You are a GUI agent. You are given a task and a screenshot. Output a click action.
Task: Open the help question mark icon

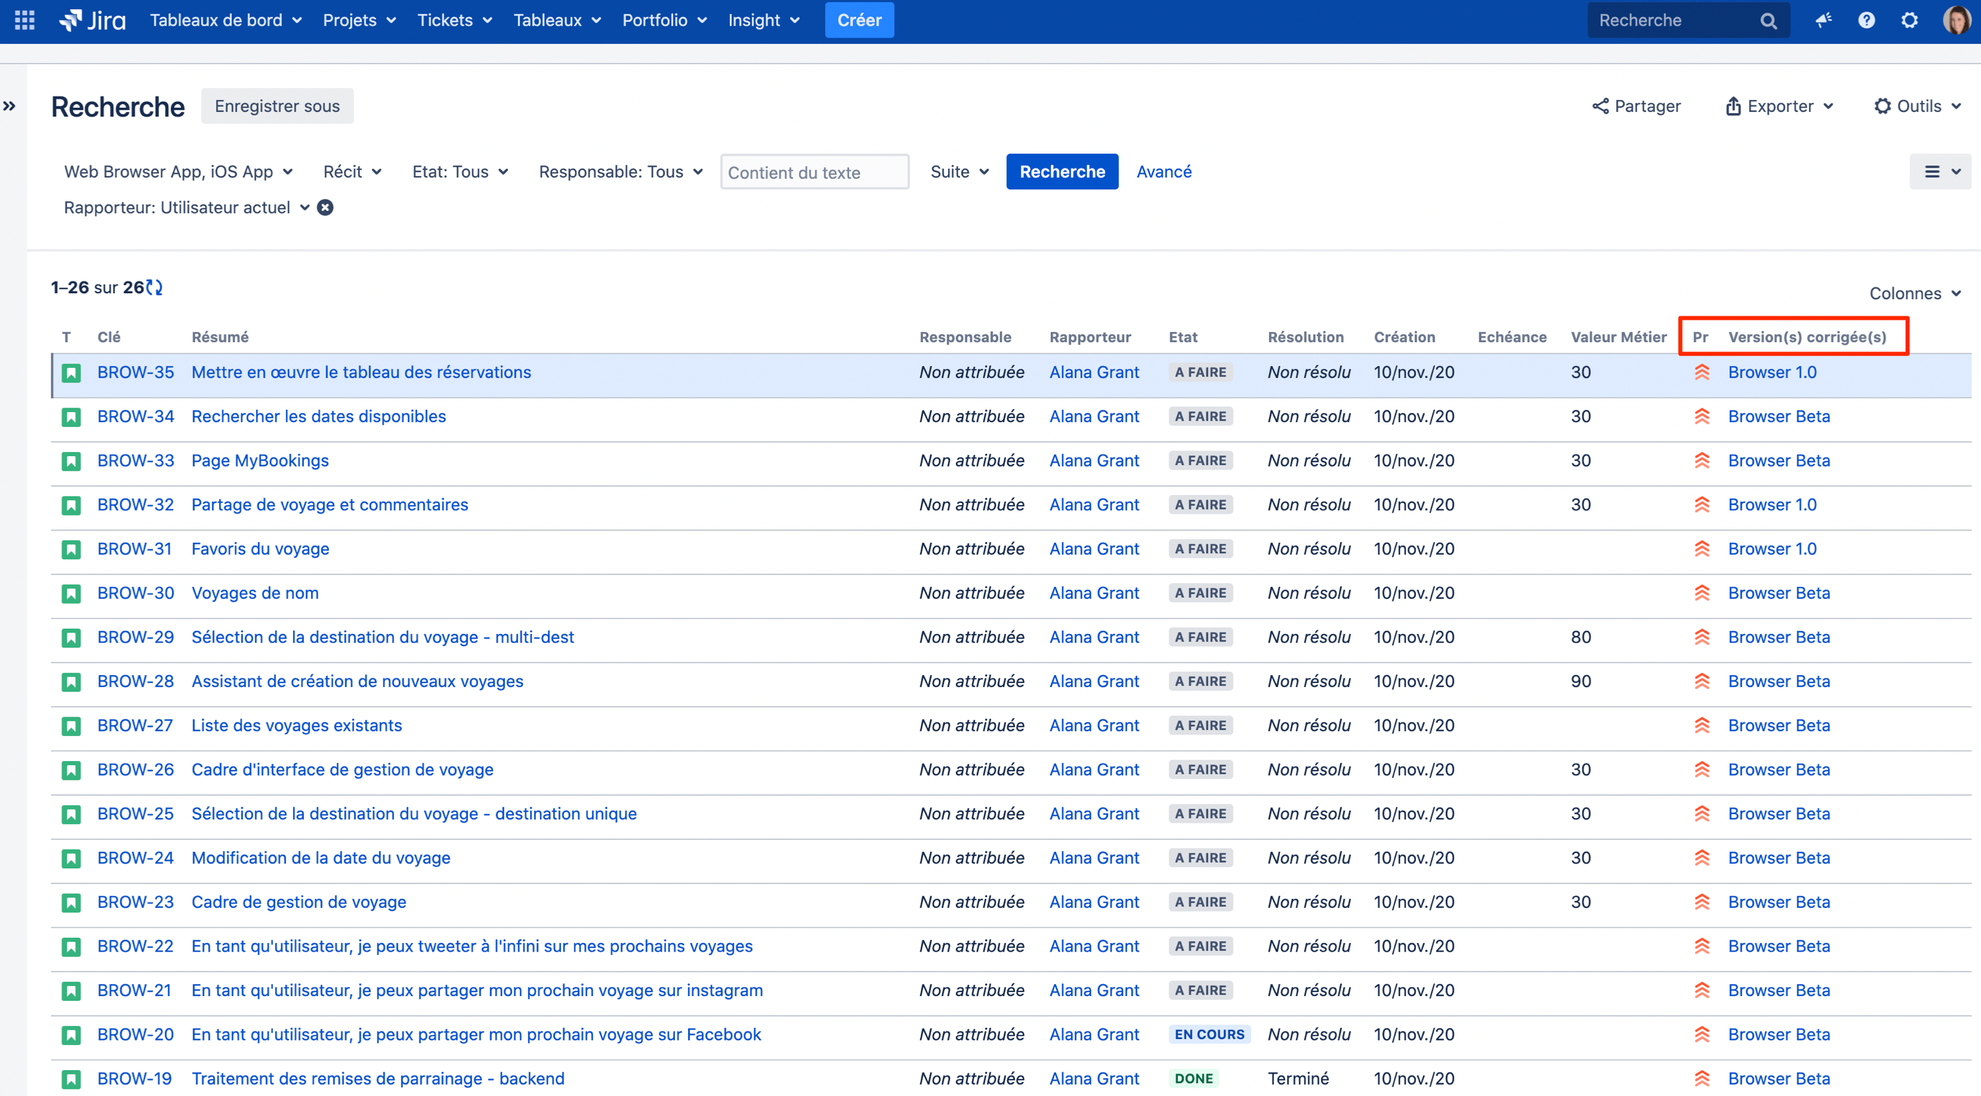[1867, 20]
